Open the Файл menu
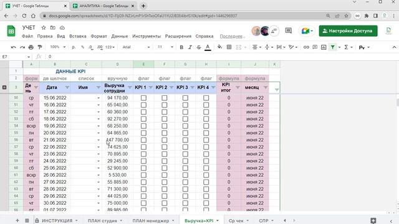This screenshot has width=399, height=224. (27, 36)
